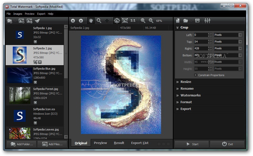Click the Right crop value field
This screenshot has width=253, height=156.
(x=201, y=48)
